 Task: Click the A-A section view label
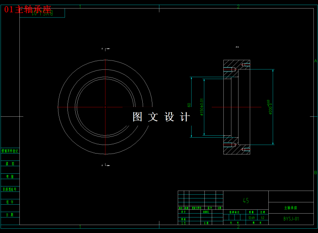coord(237,47)
